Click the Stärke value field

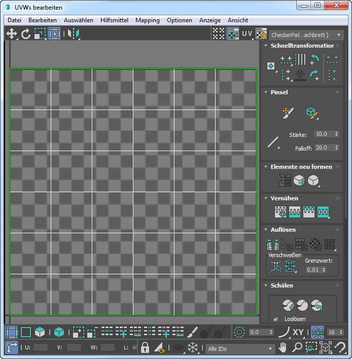coord(324,134)
